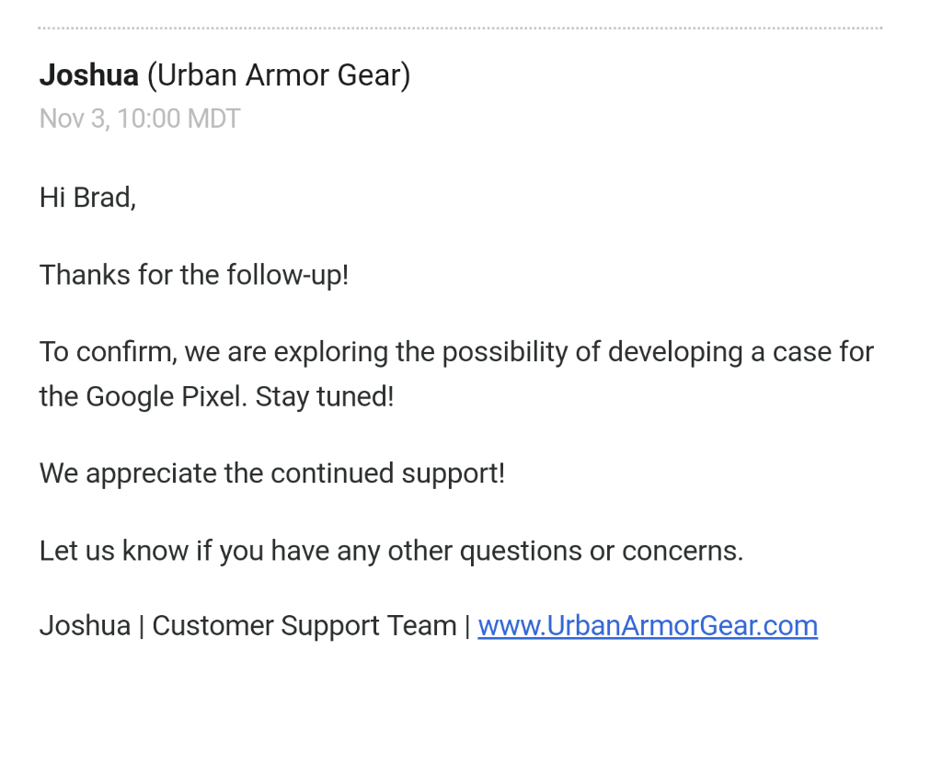Click We appreciate the continued support! line
This screenshot has width=942, height=764.
(x=272, y=473)
